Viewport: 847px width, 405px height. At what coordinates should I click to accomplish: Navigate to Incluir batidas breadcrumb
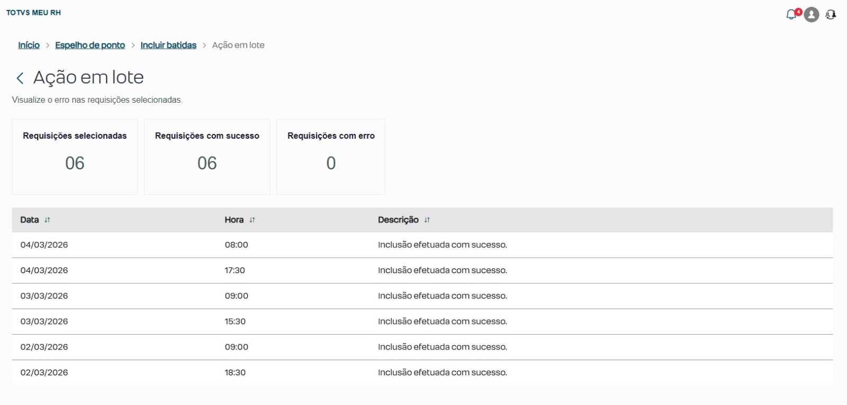tap(168, 46)
